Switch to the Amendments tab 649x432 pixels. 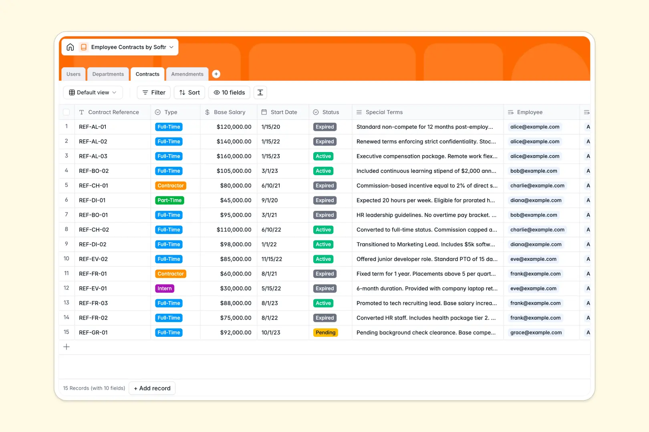click(187, 74)
